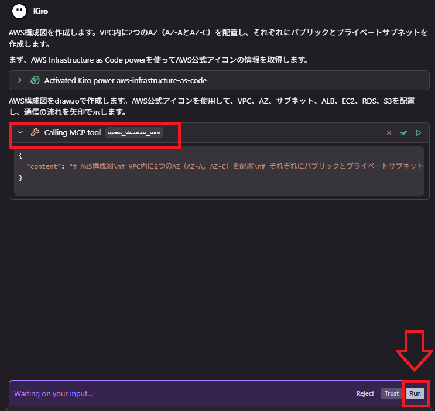The height and width of the screenshot is (411, 435).
Task: Collapse the Calling MCP tool section
Action: [x=20, y=133]
